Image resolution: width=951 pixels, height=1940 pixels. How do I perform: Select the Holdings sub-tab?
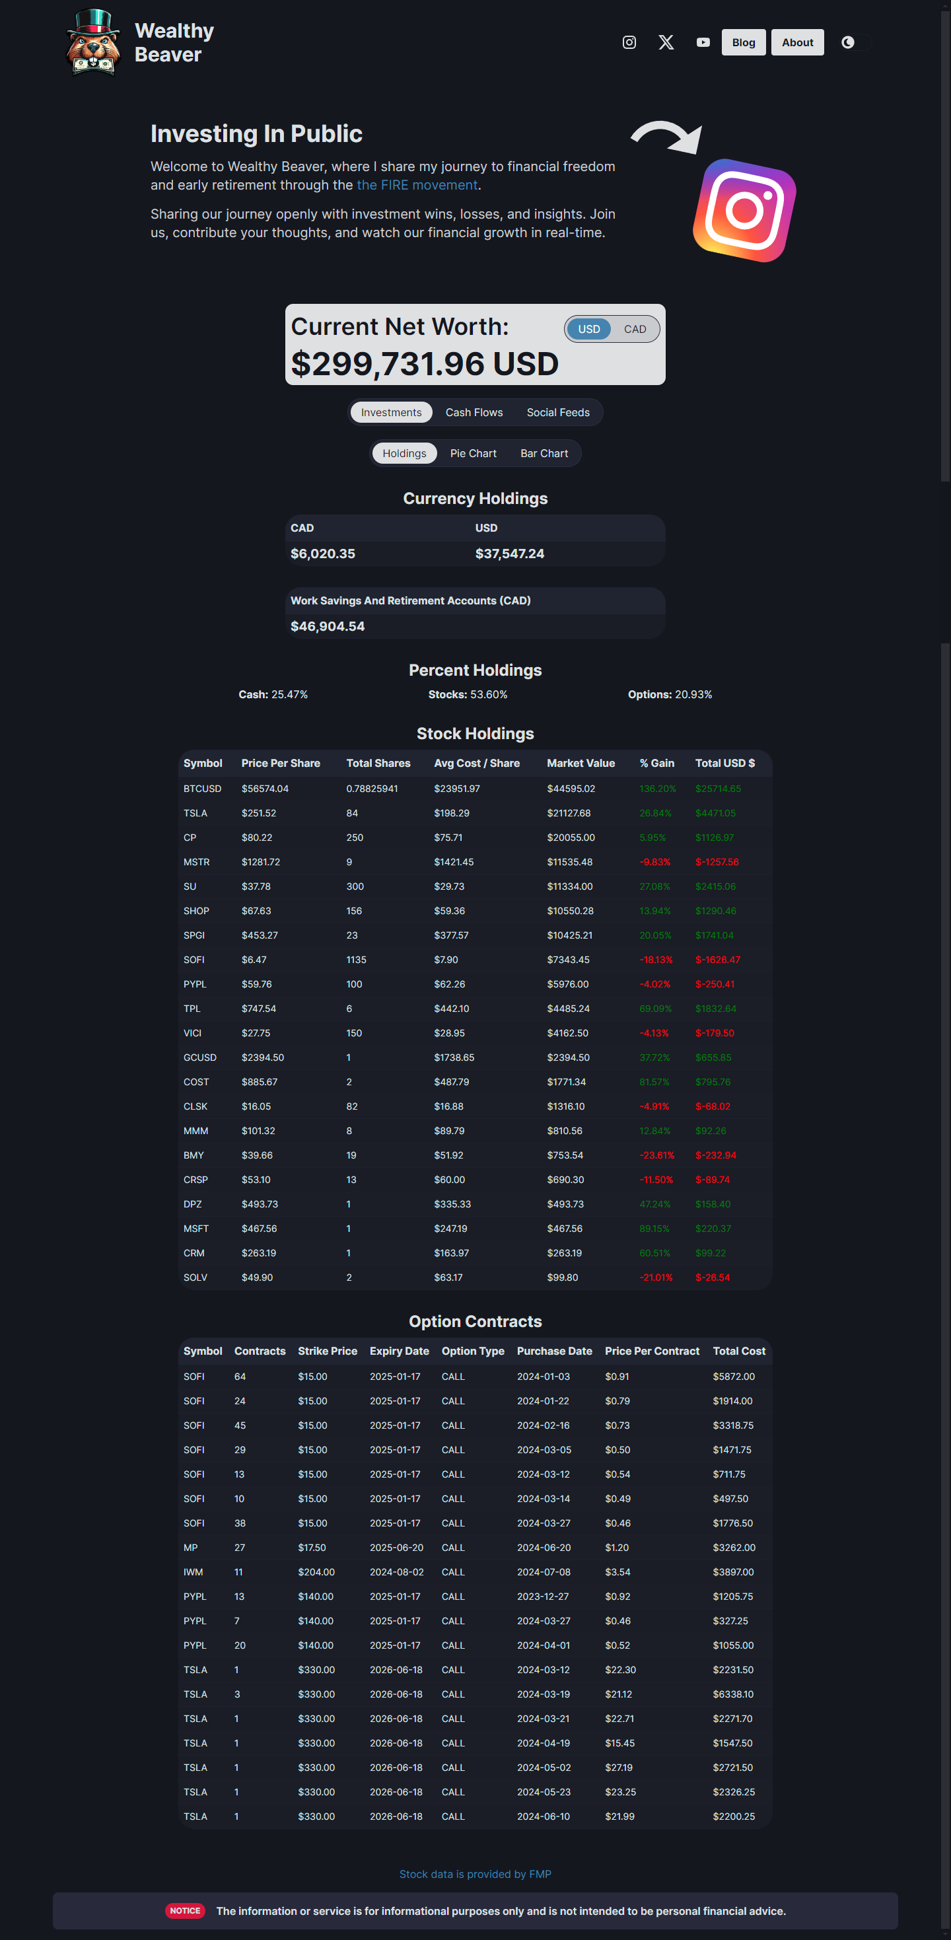[404, 453]
